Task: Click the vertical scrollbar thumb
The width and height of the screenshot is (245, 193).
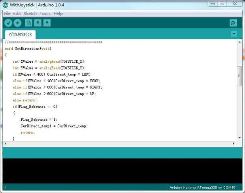Action: click(x=239, y=76)
